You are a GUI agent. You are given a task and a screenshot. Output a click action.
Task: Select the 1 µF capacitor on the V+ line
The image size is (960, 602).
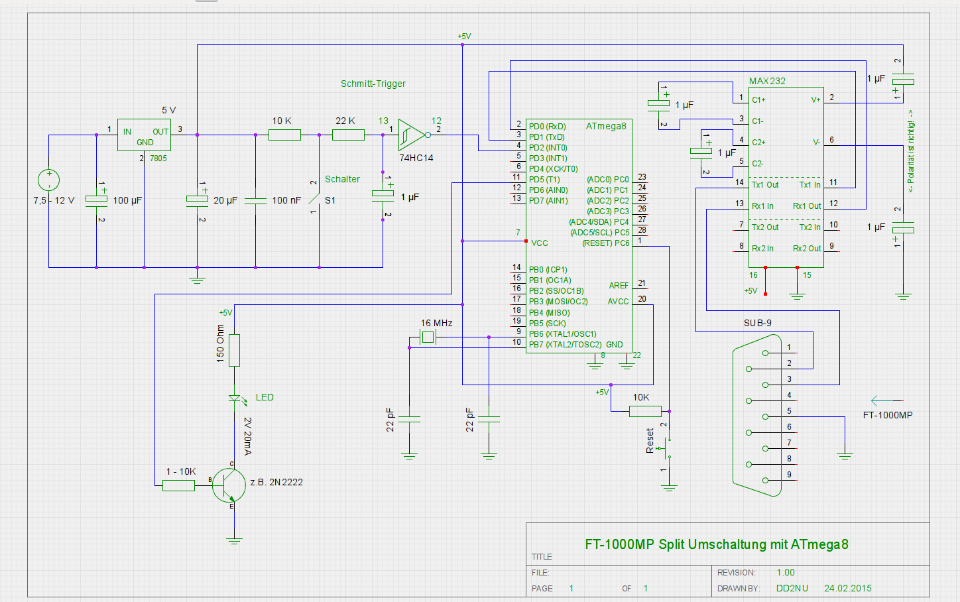pos(902,81)
